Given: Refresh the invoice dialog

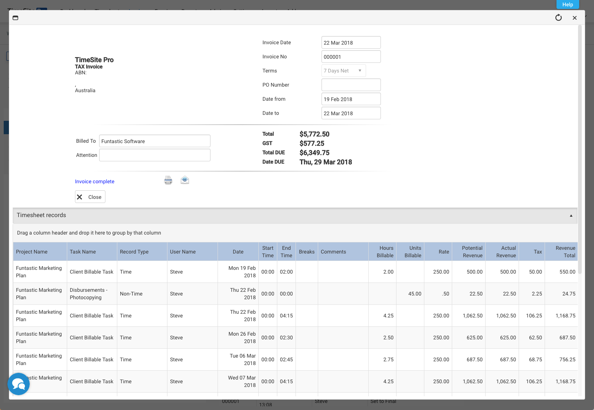Looking at the screenshot, I should pos(558,17).
